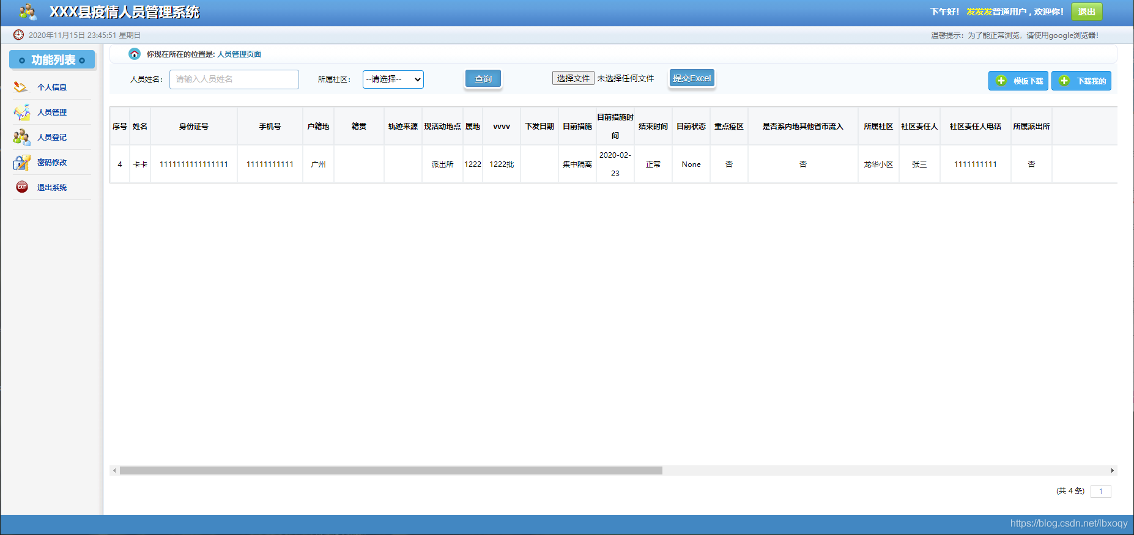1134x535 pixels.
Task: Open the 所属社区 dropdown
Action: pyautogui.click(x=393, y=79)
